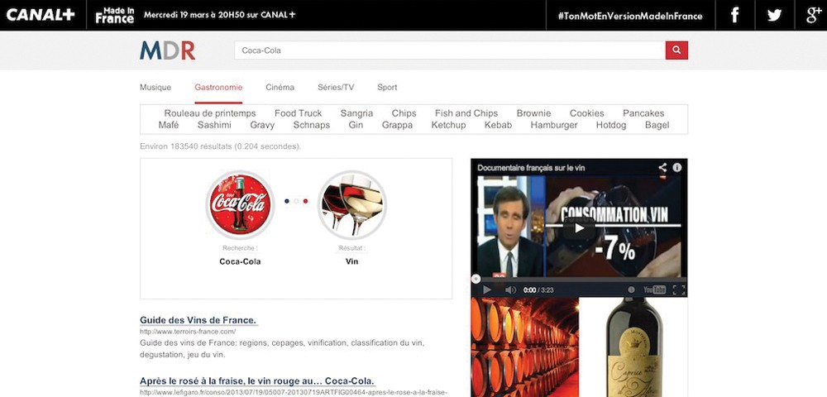
Task: Pick the Gravy suggestion
Action: (x=262, y=126)
